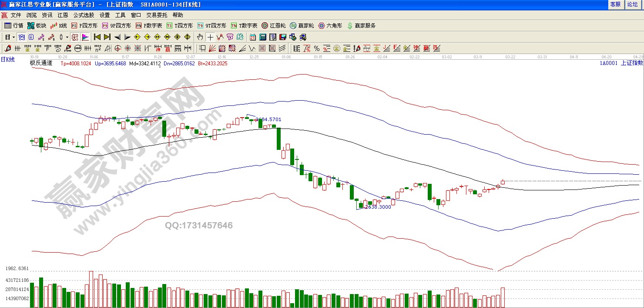Expand the candlestick style dropdown arrow
The height and width of the screenshot is (308, 644).
pos(67,37)
